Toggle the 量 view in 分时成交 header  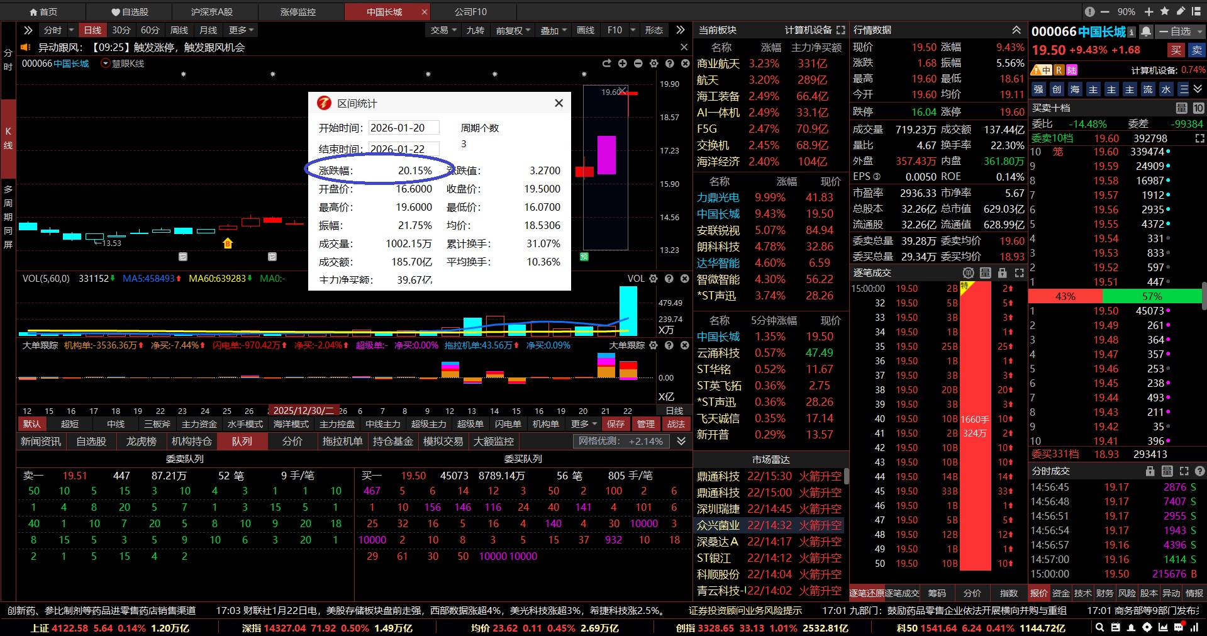1167,471
